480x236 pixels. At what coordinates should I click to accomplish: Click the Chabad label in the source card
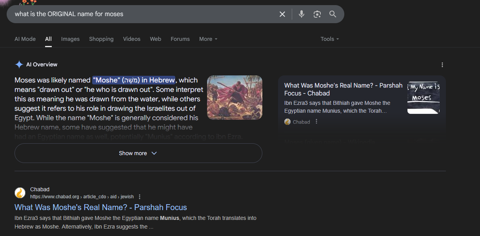click(x=301, y=122)
